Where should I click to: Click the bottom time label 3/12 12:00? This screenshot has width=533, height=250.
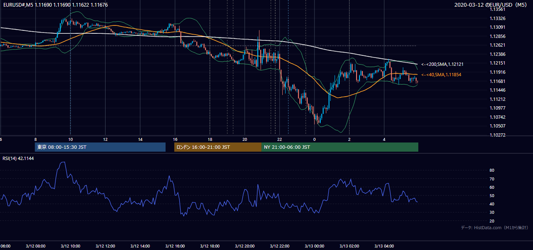tap(105, 246)
